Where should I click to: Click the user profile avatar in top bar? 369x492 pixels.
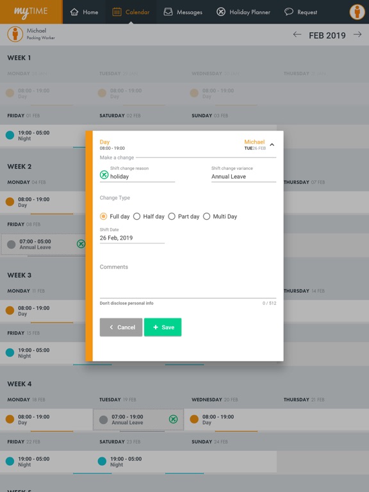357,12
